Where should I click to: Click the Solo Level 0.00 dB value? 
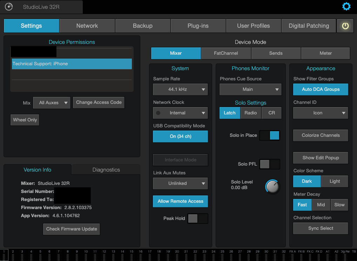point(239,188)
